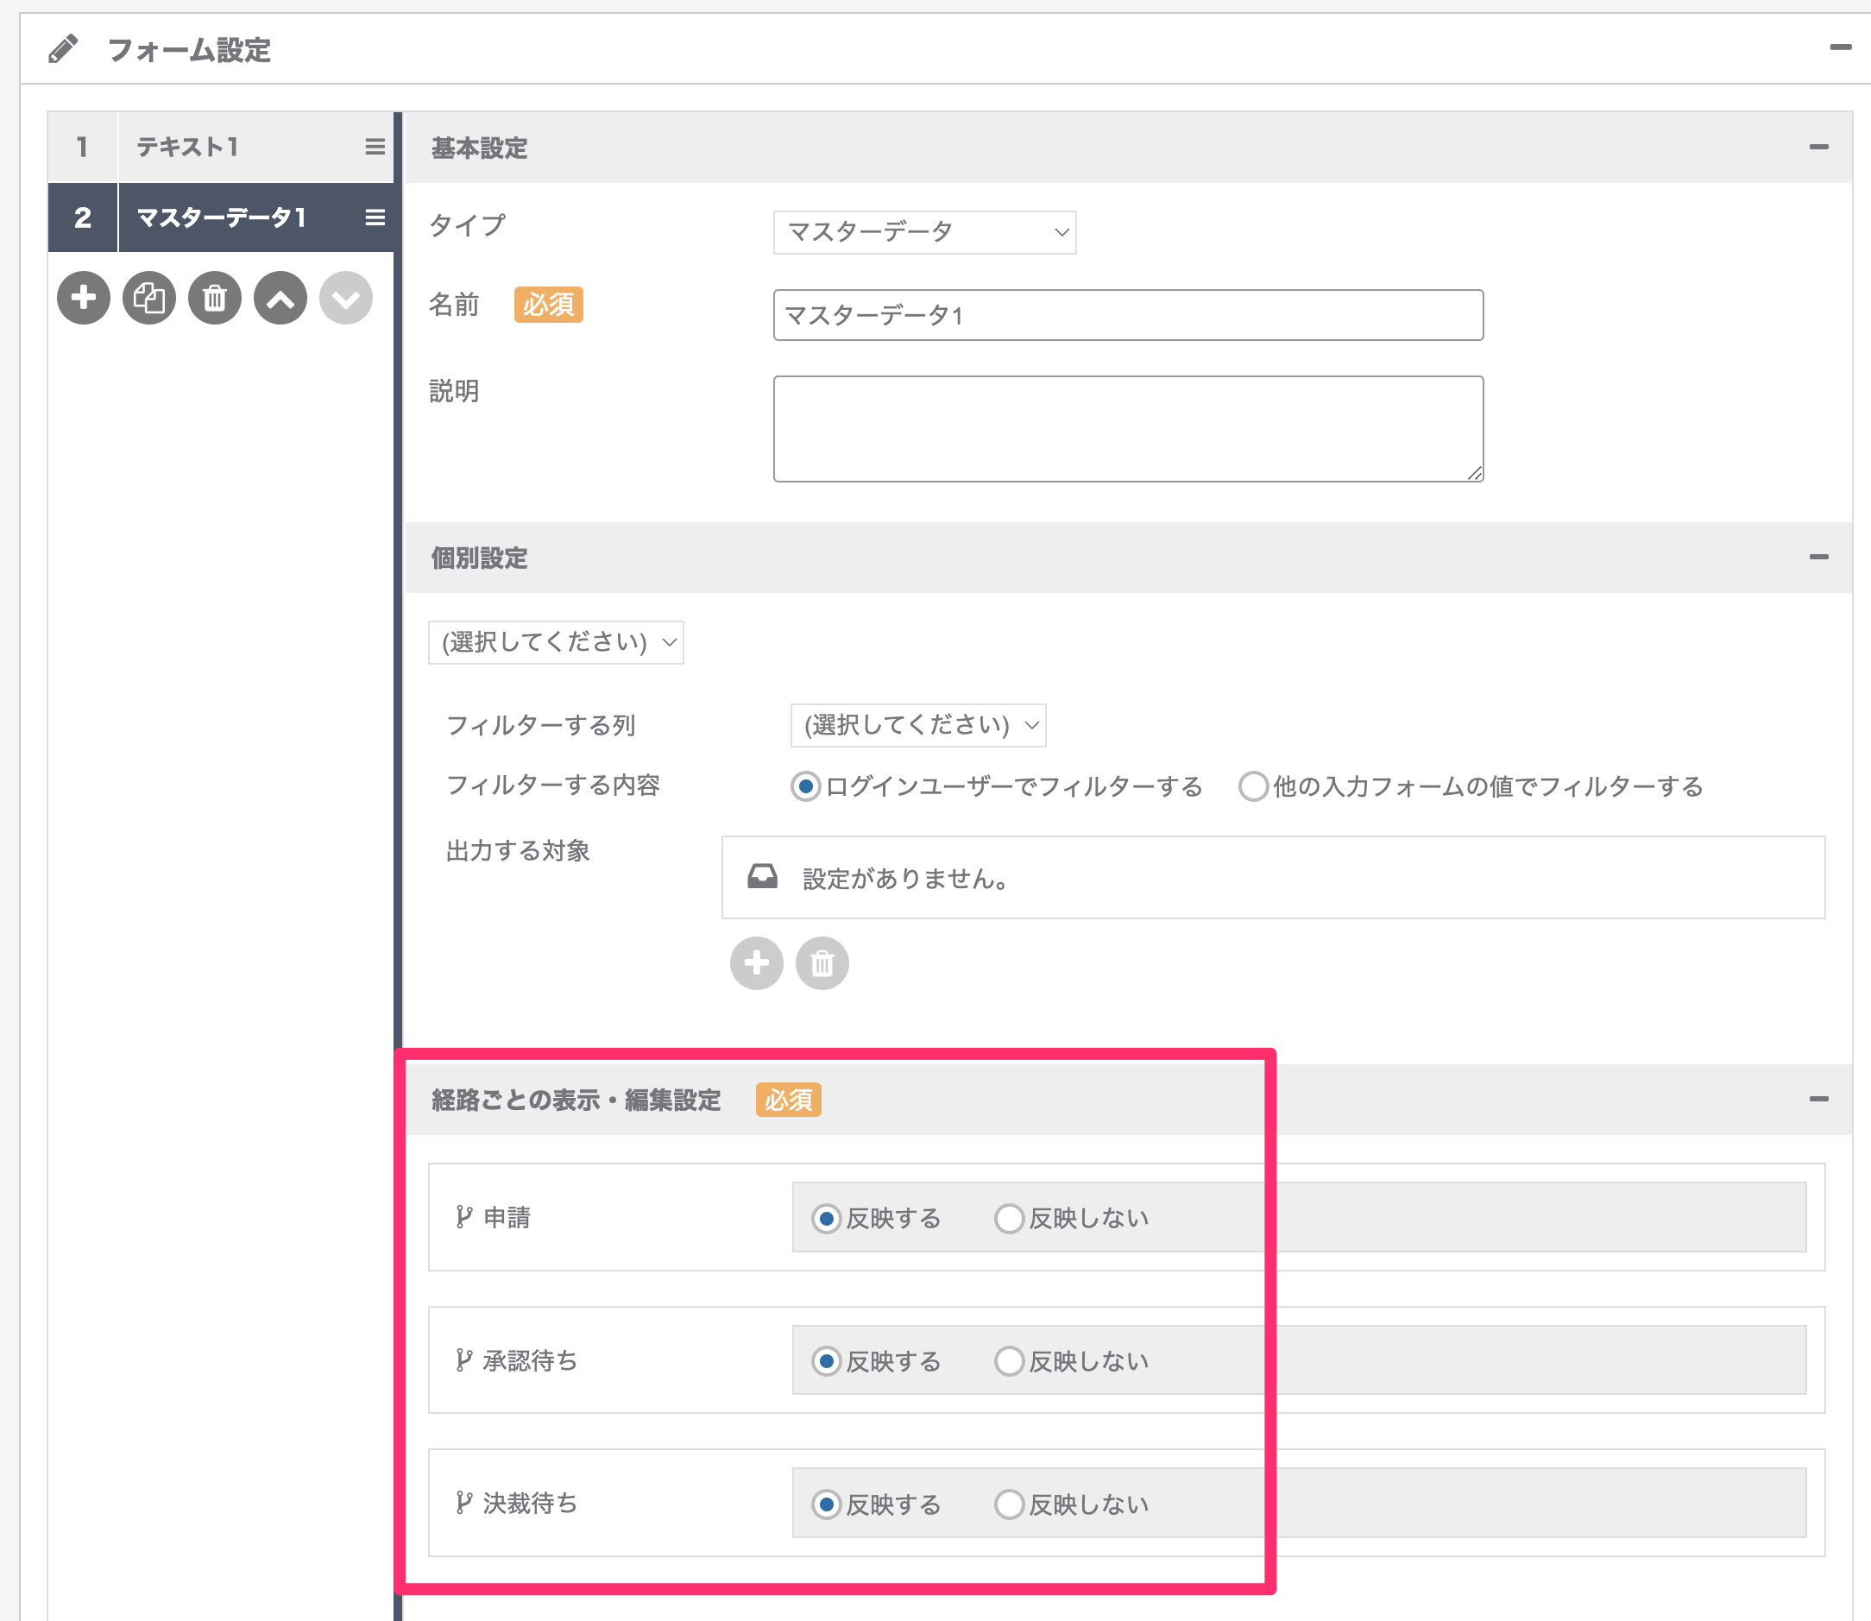The image size is (1871, 1621).
Task: Click the 名前 input field
Action: (x=1128, y=315)
